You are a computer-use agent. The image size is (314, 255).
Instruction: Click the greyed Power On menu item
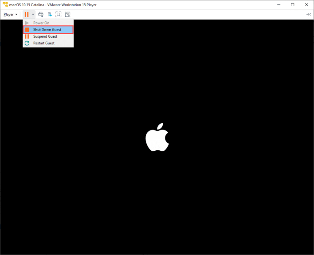48,23
